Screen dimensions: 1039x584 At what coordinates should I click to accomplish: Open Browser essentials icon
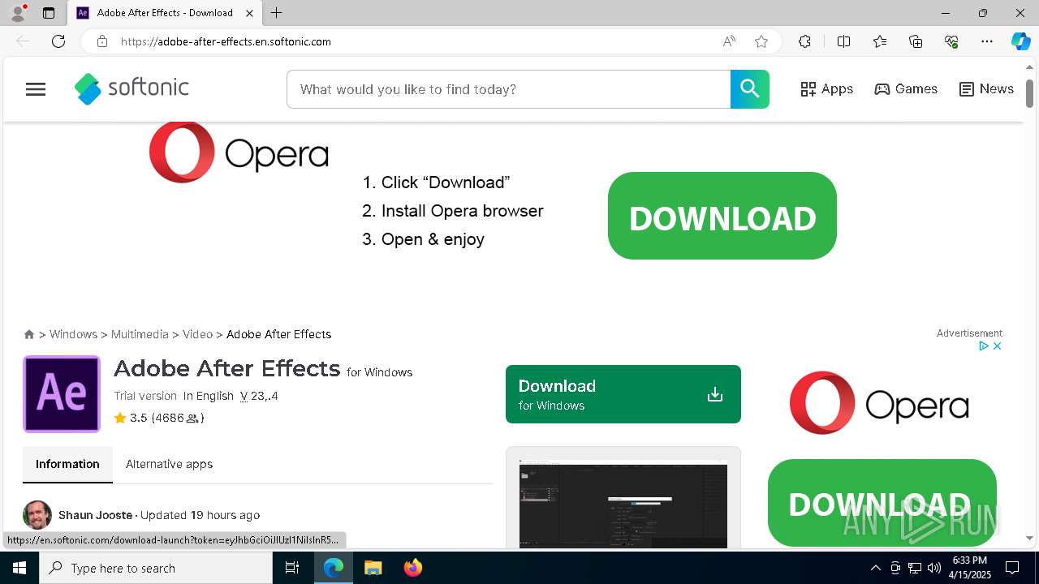point(951,41)
